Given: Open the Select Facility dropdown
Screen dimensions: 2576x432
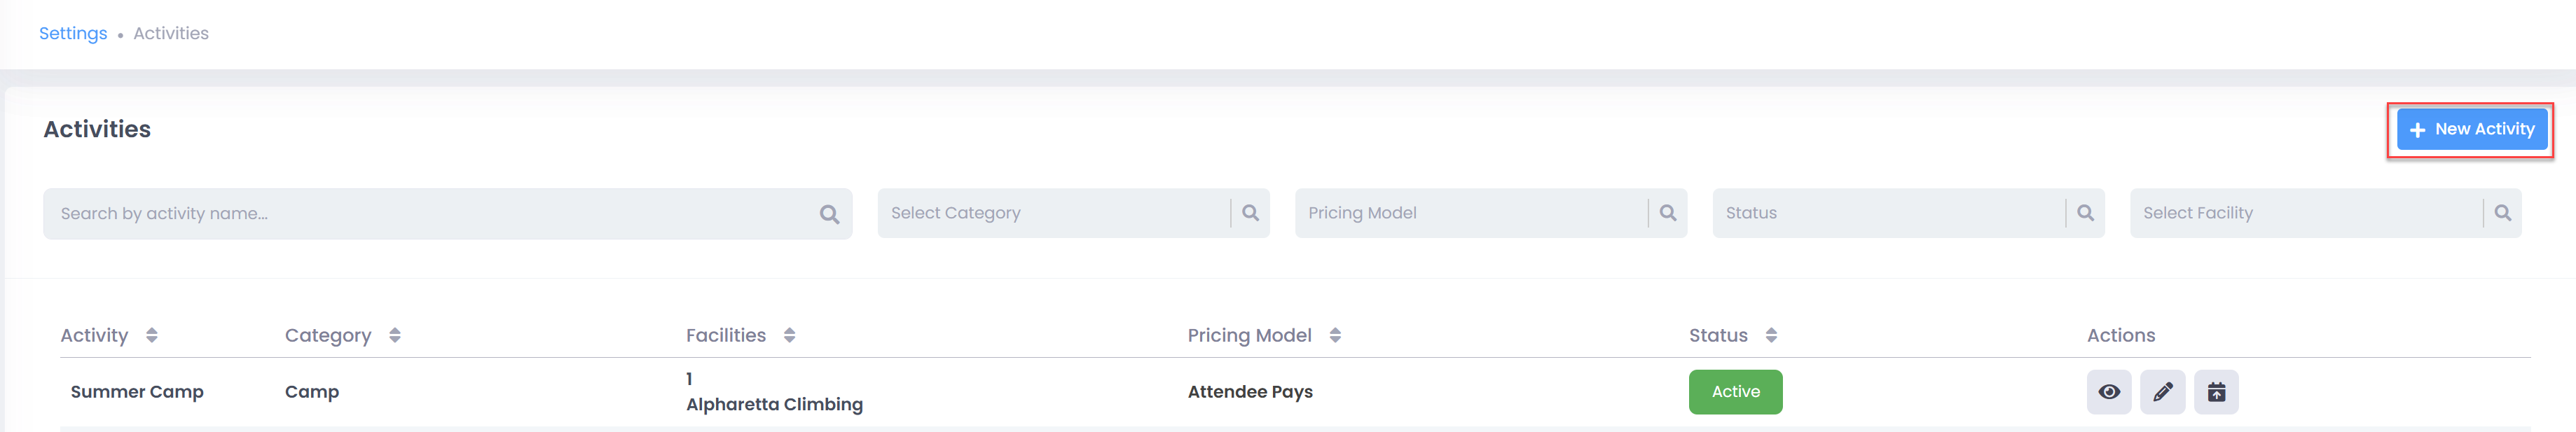Looking at the screenshot, I should coord(2306,213).
